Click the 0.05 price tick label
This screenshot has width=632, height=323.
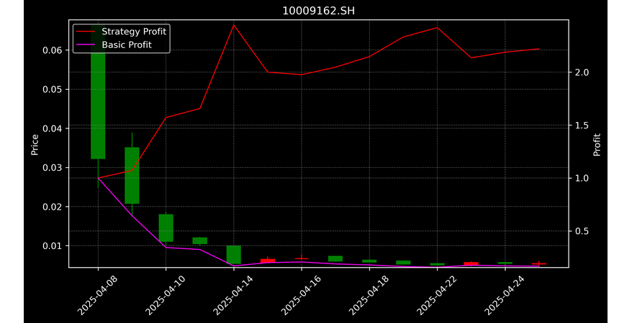53,89
